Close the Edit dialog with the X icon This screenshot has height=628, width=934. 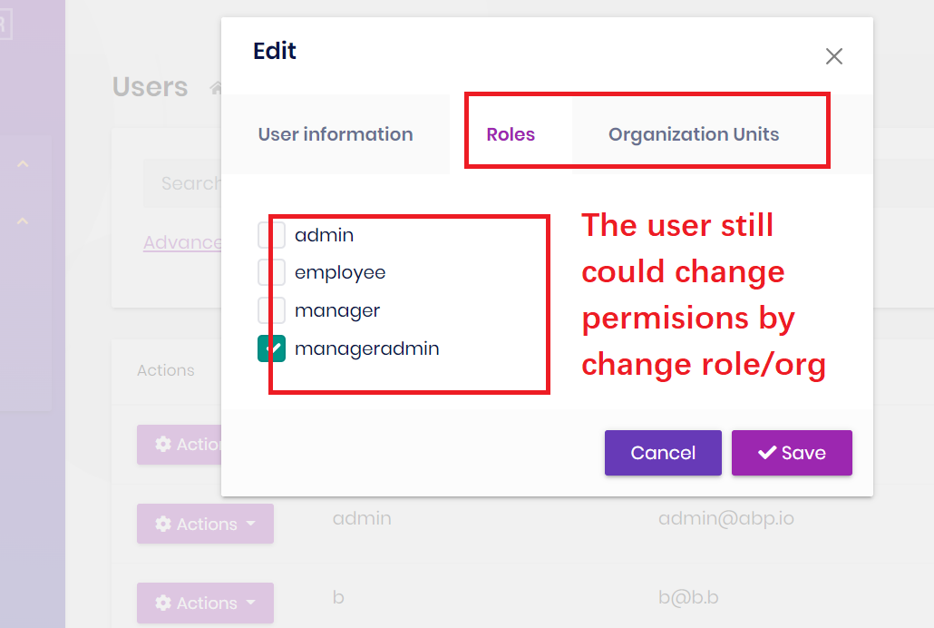pos(834,56)
